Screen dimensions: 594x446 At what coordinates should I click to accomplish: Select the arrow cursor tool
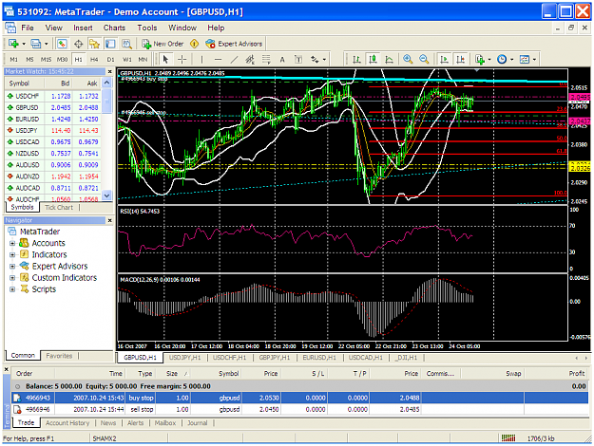165,60
